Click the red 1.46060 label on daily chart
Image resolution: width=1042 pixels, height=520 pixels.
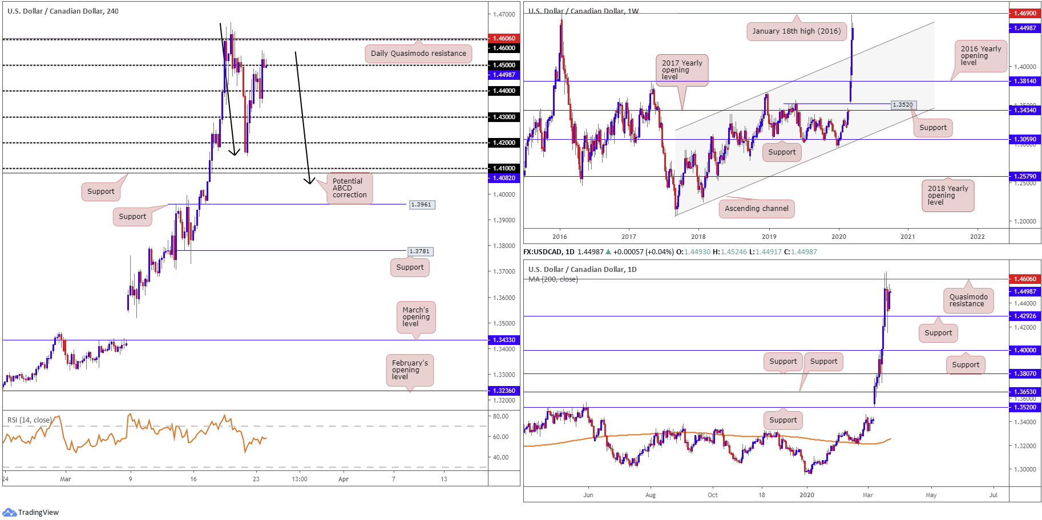point(1025,279)
